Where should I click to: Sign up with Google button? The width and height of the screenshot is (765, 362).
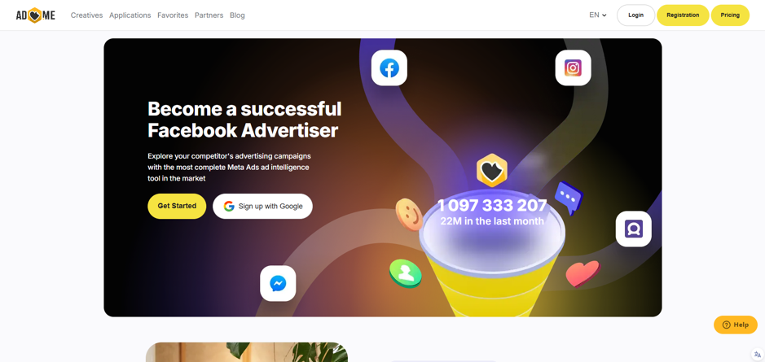tap(262, 206)
